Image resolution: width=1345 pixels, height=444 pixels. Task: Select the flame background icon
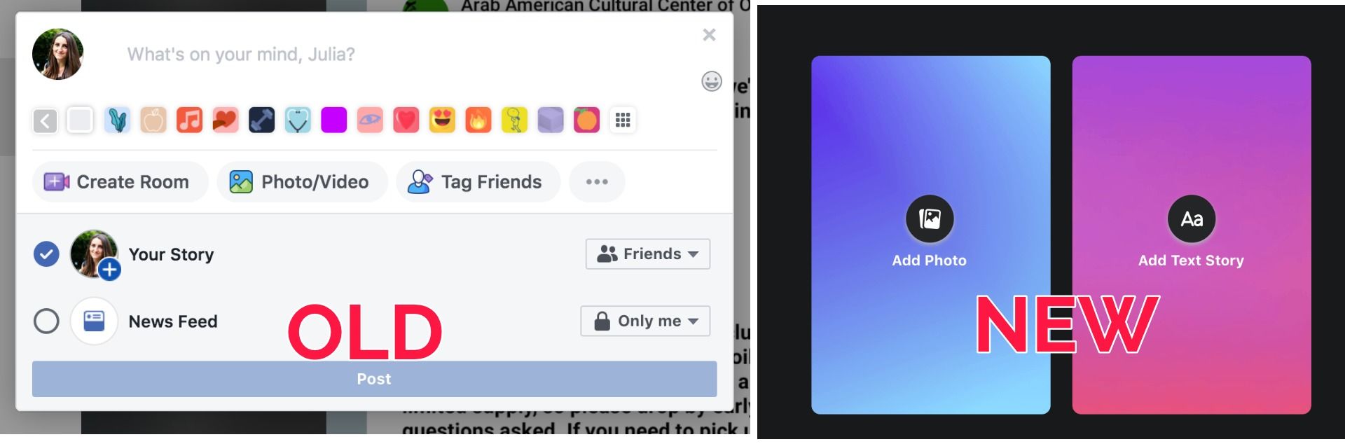click(478, 120)
